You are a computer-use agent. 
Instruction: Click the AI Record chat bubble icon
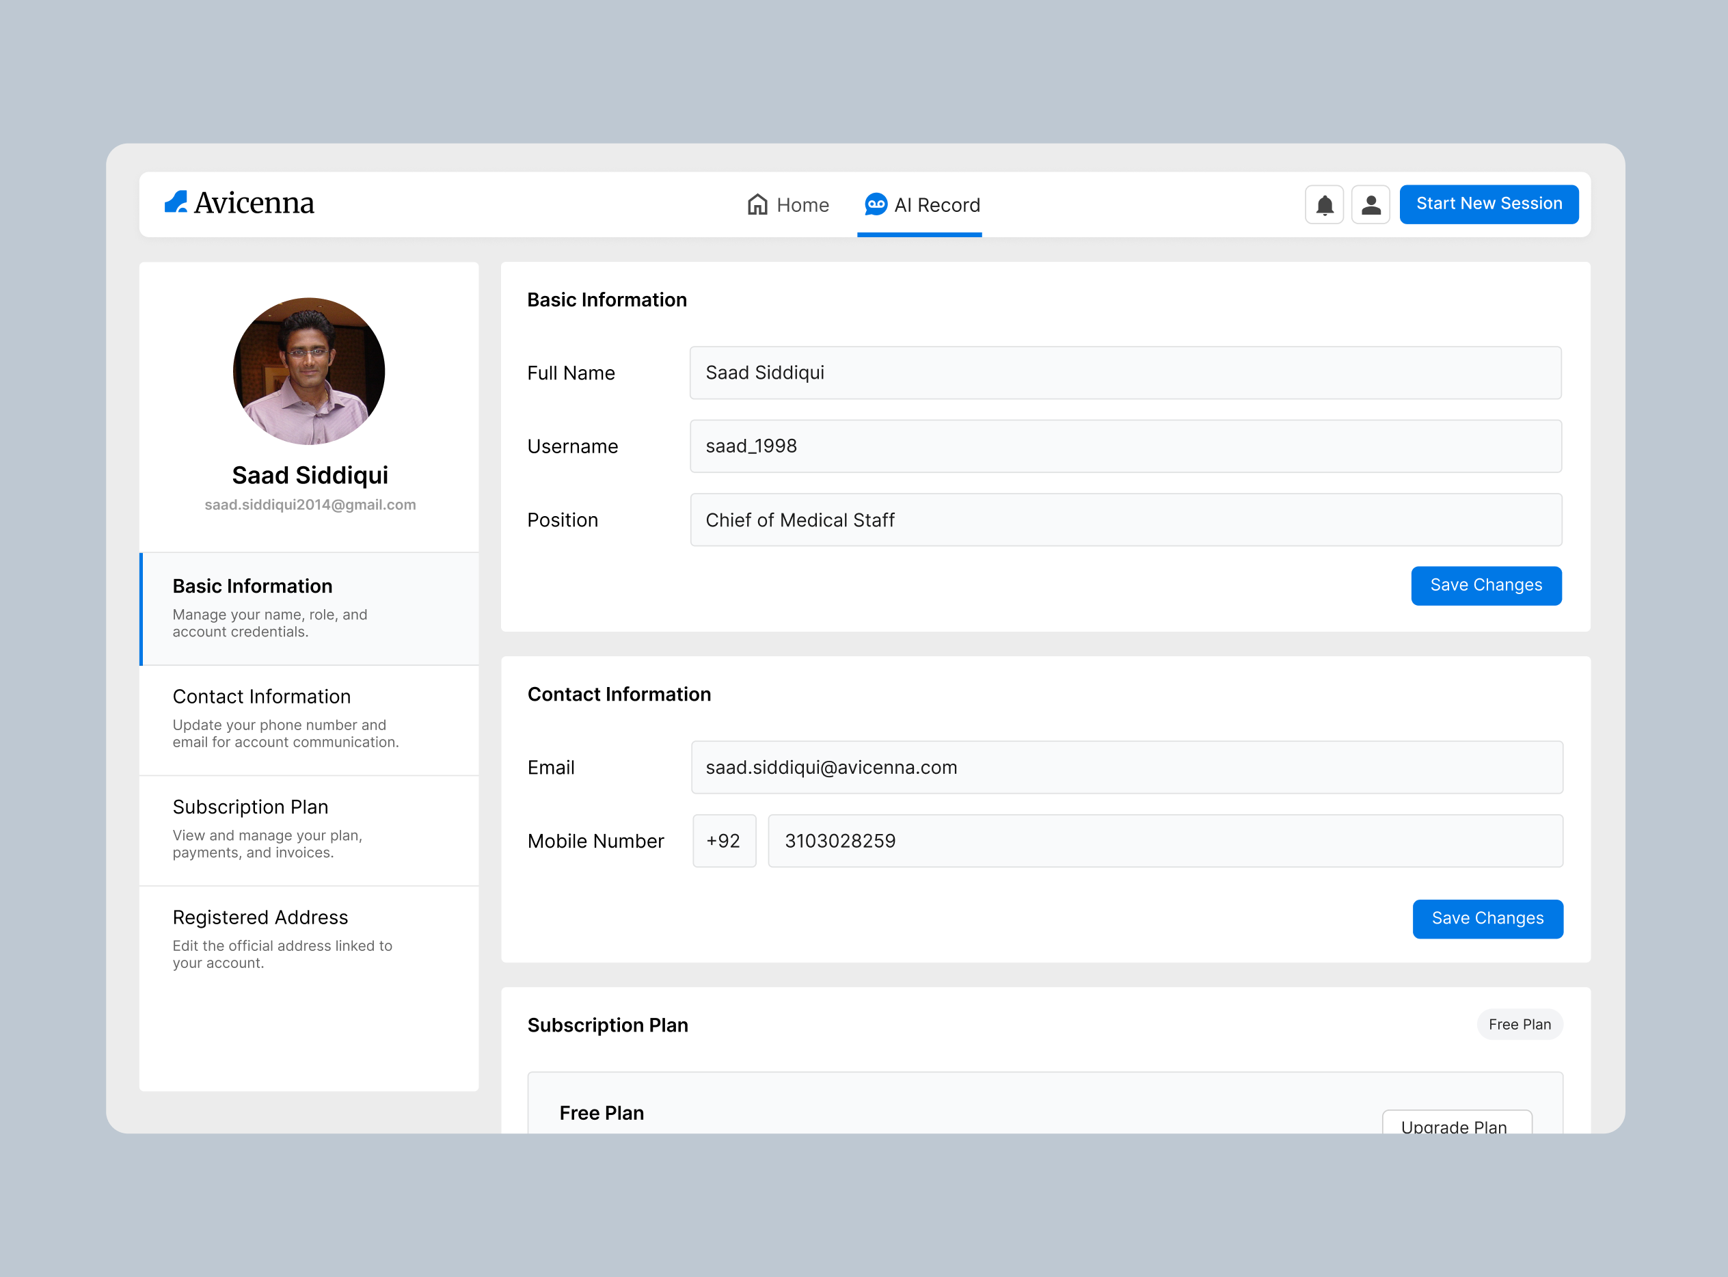click(876, 204)
